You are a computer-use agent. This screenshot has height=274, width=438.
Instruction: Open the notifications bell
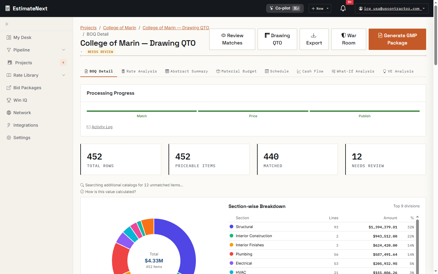pos(343,8)
